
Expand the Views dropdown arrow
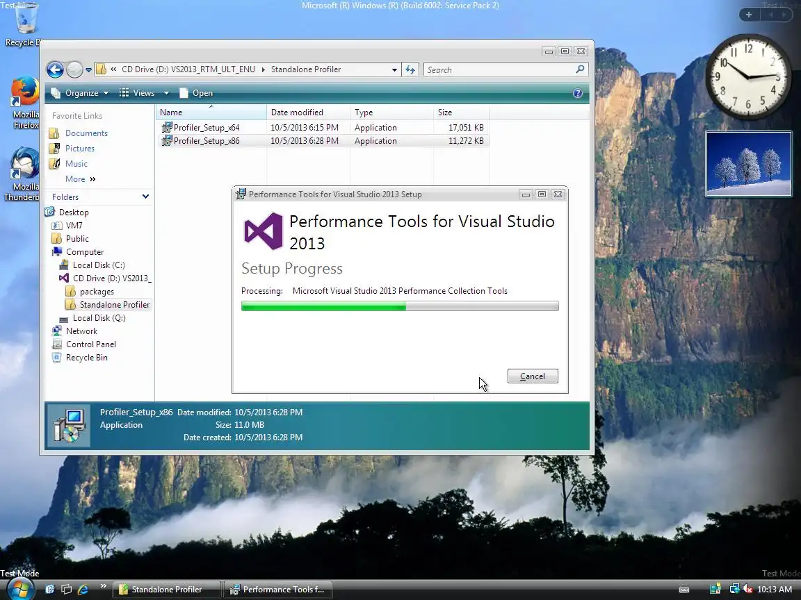166,93
